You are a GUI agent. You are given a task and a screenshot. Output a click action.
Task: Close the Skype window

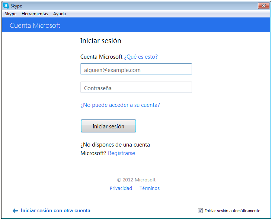coord(263,6)
